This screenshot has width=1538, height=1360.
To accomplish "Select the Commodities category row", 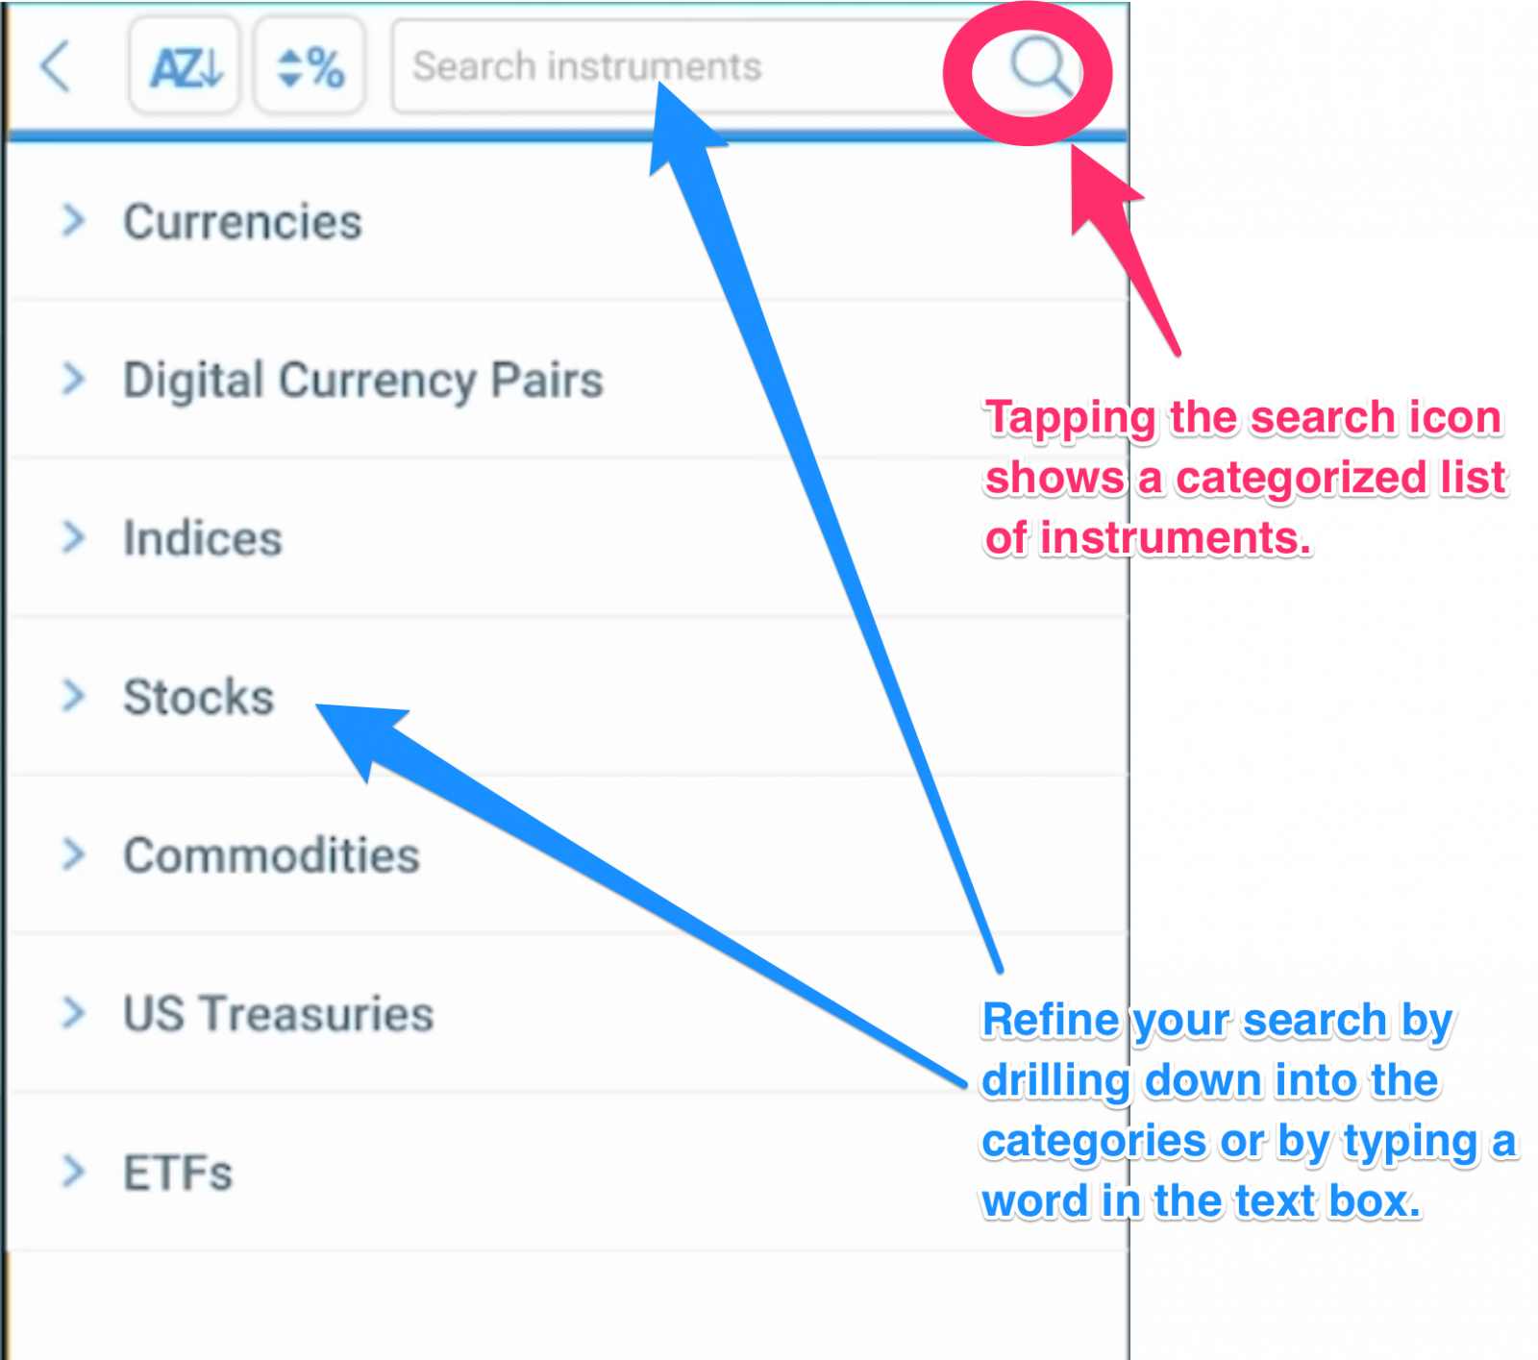I will point(270,853).
